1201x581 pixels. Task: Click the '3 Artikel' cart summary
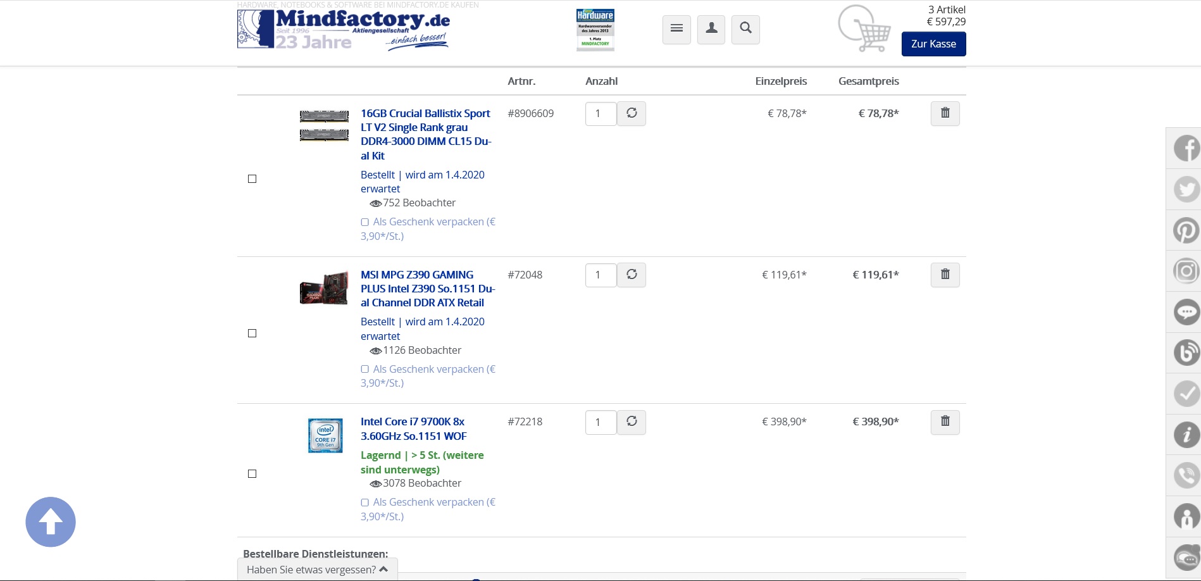point(947,9)
